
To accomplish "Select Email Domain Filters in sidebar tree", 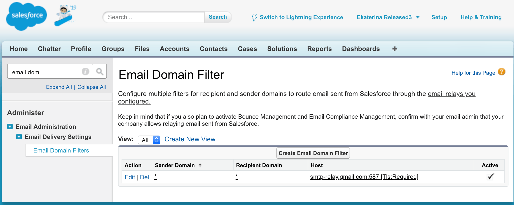I will [x=61, y=150].
